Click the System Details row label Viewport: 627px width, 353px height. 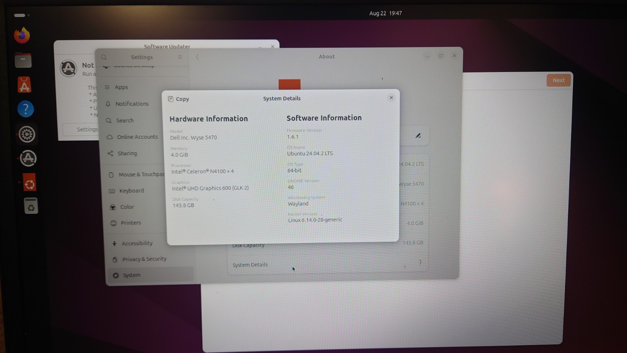tap(250, 265)
